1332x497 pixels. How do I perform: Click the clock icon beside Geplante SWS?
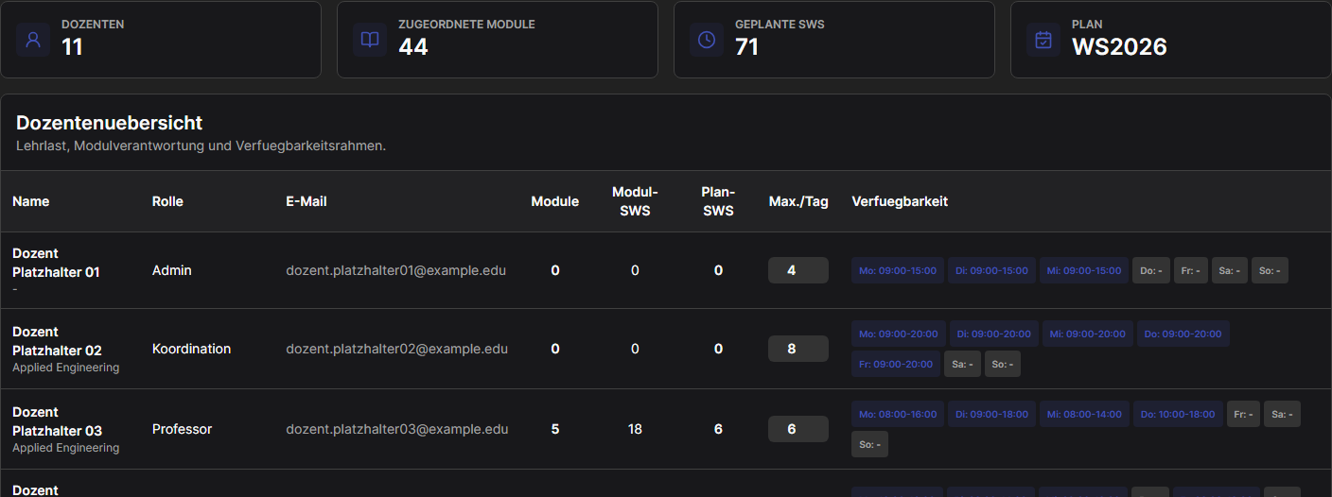pos(707,40)
